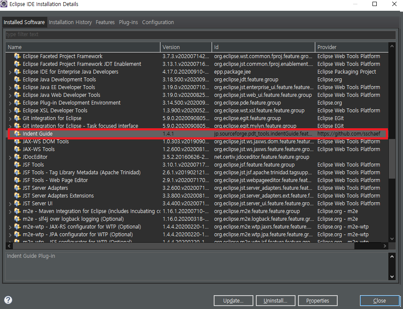
Task: Click the m2e-wtp - JAX-RS configurator icon
Action: pos(17,227)
